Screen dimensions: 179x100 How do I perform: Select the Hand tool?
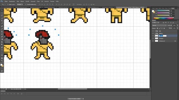(x=2, y=58)
